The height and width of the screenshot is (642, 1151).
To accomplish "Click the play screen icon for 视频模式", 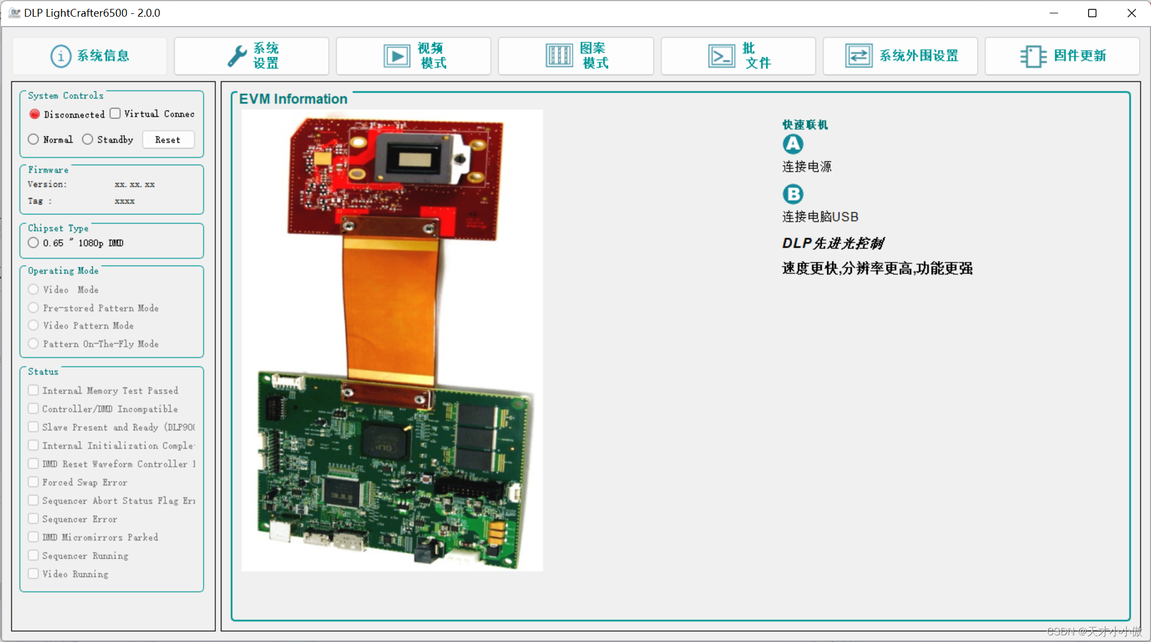I will pyautogui.click(x=396, y=56).
